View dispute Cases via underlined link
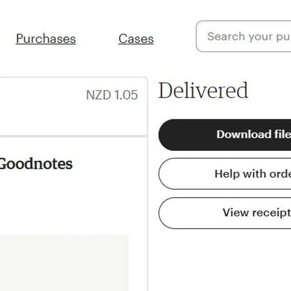Viewport: 291px width, 291px height. coord(136,39)
